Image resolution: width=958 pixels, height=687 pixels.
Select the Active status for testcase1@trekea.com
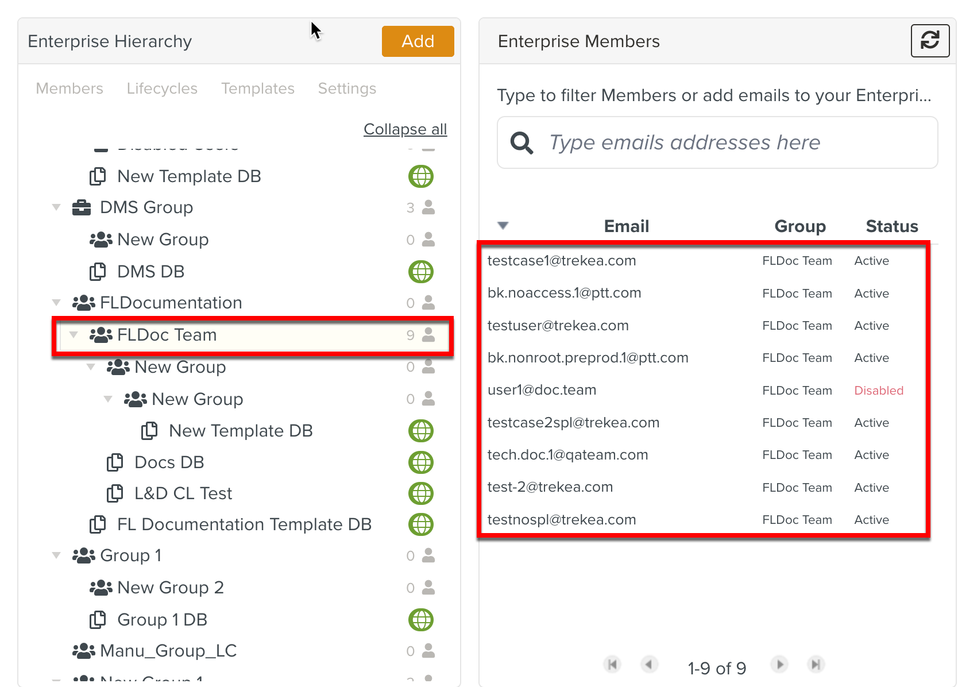click(871, 260)
